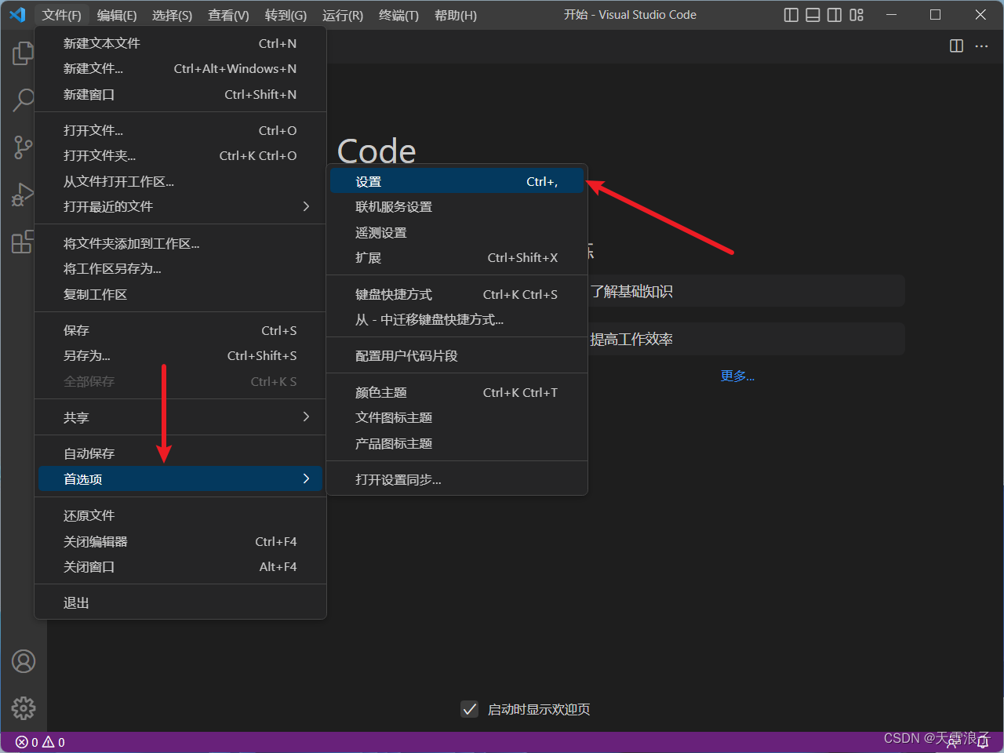Select 保存 menu entry
The image size is (1004, 753).
click(180, 330)
